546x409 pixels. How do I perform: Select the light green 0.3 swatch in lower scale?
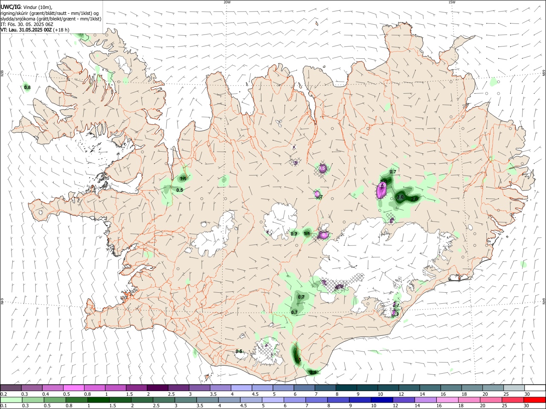click(x=33, y=400)
